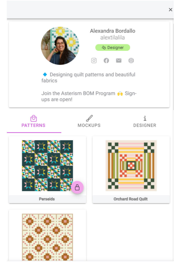Open the website globe icon
The image size is (180, 262).
(x=131, y=60)
